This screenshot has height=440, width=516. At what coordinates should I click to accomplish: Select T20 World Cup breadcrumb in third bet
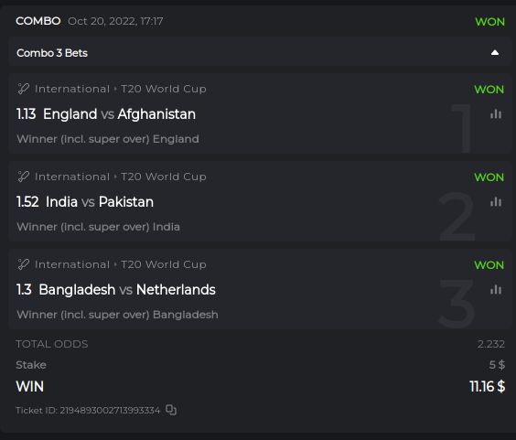point(164,264)
